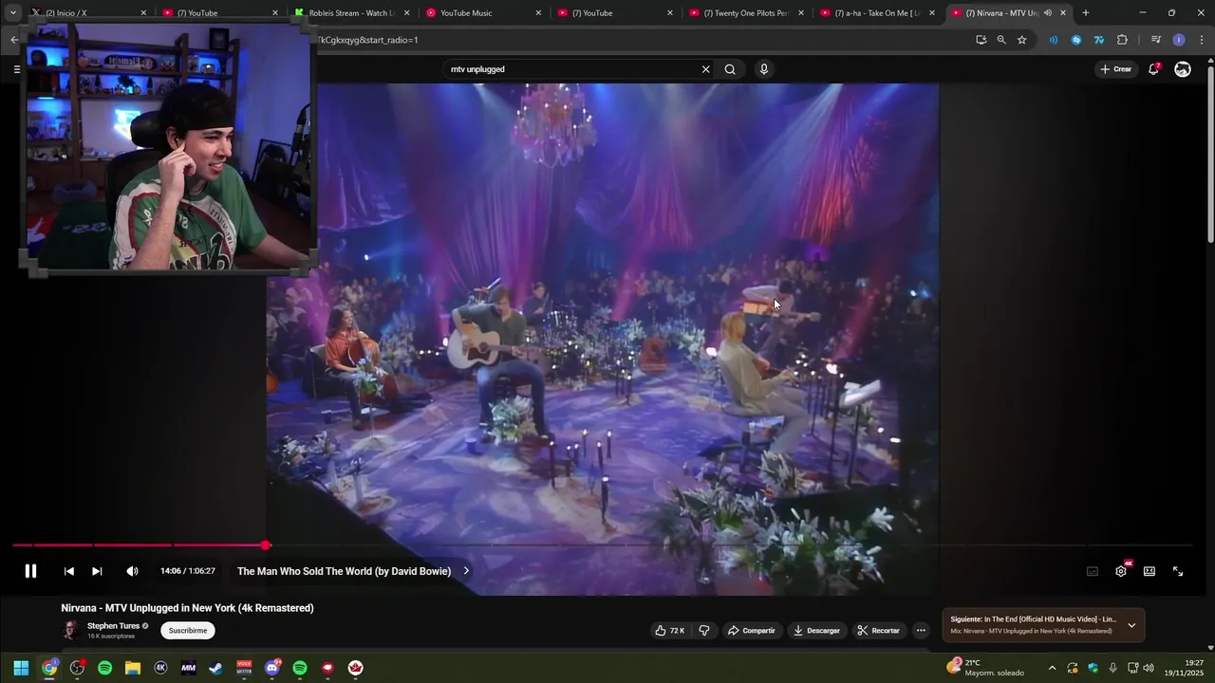Open File Explorer from the taskbar

tap(133, 668)
